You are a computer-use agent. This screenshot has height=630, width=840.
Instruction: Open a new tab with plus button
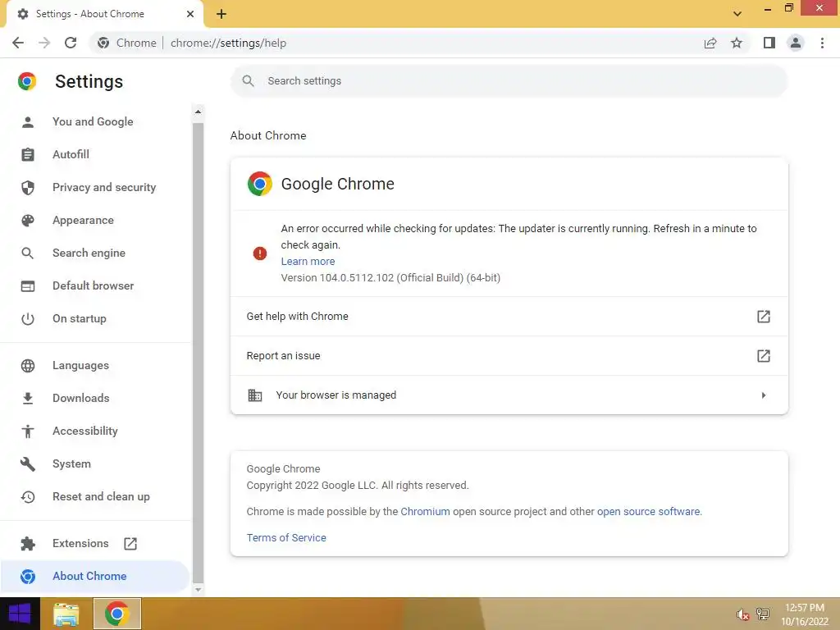click(x=221, y=14)
